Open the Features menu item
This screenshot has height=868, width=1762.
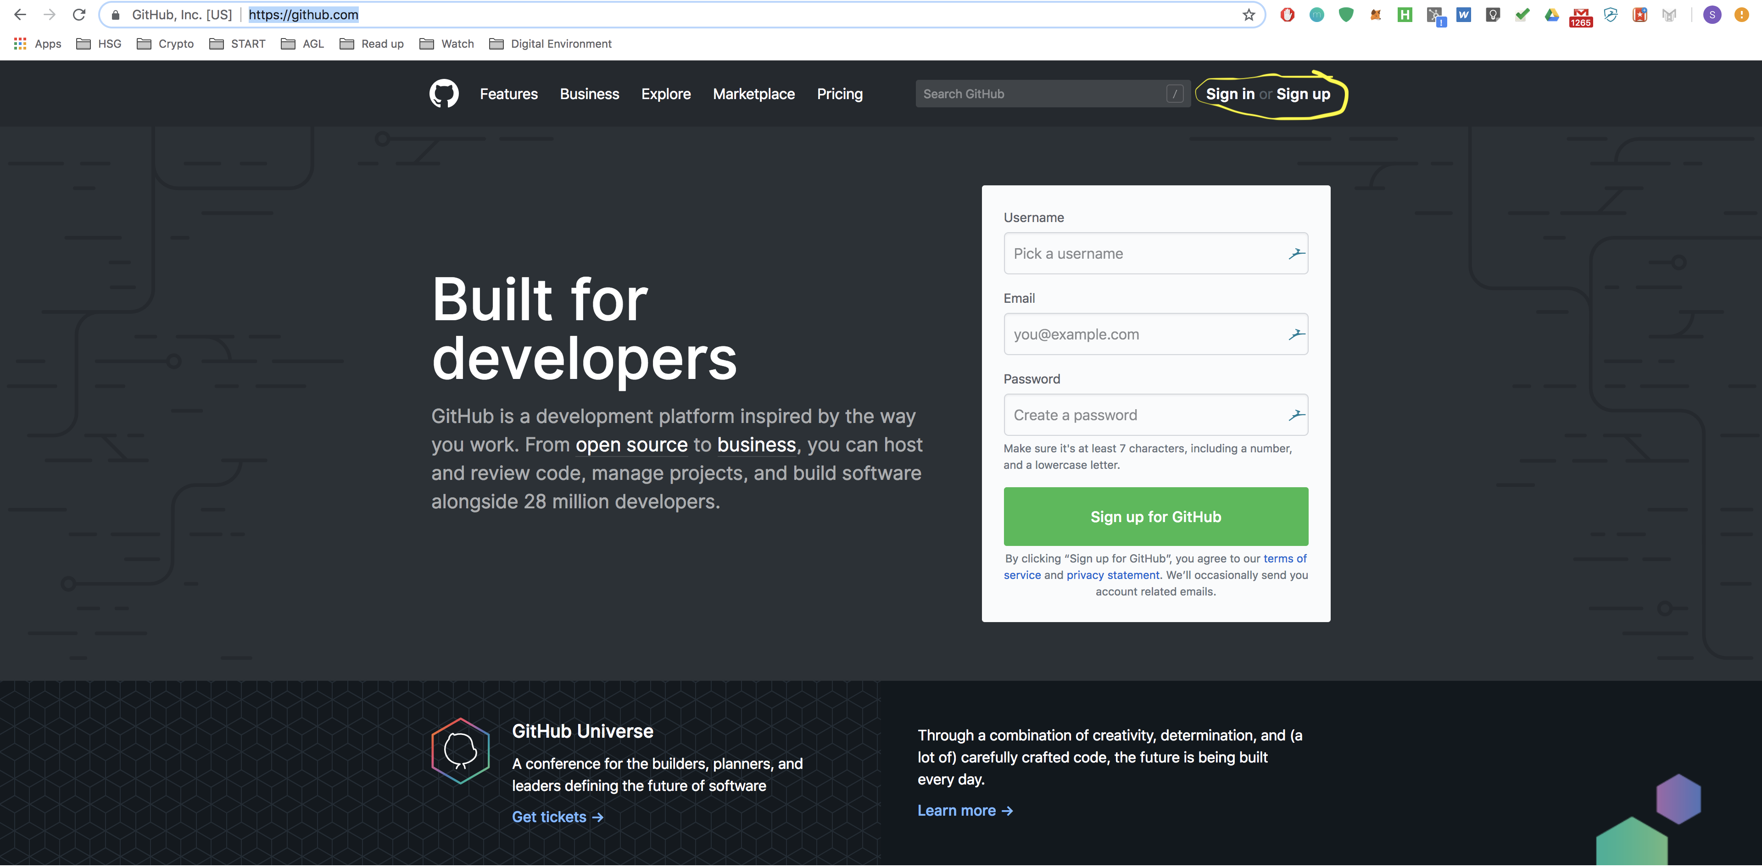[x=508, y=95]
